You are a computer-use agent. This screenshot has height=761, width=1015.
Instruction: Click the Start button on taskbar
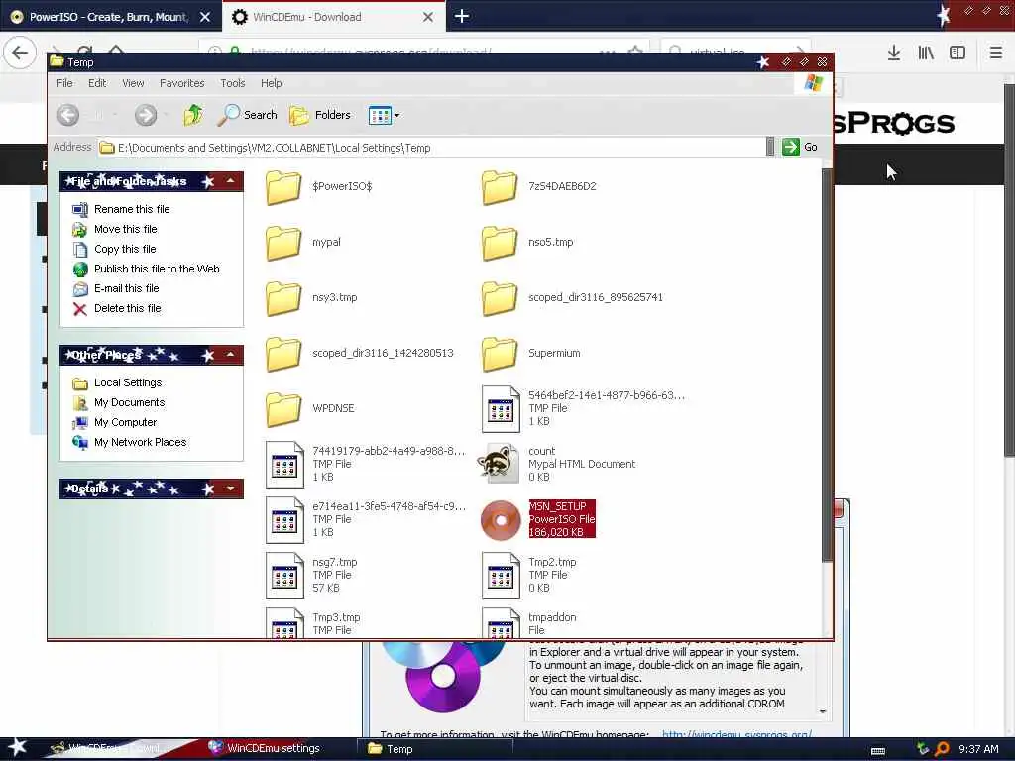(x=18, y=749)
